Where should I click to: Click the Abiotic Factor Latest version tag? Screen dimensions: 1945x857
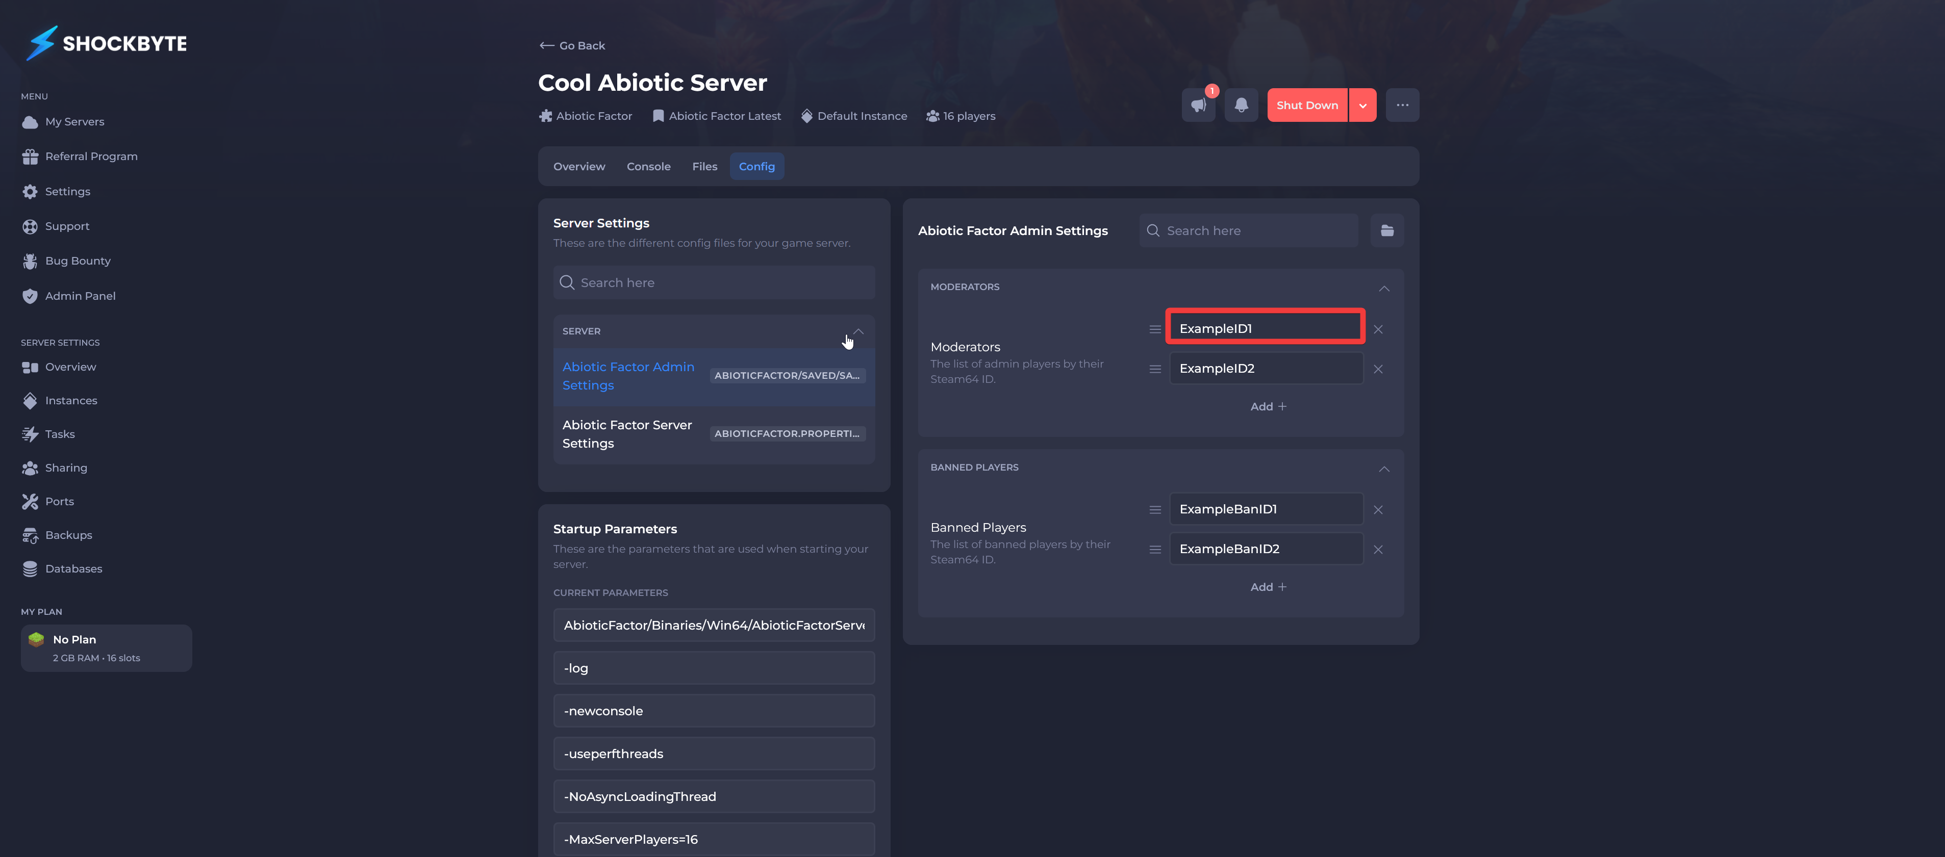(717, 116)
